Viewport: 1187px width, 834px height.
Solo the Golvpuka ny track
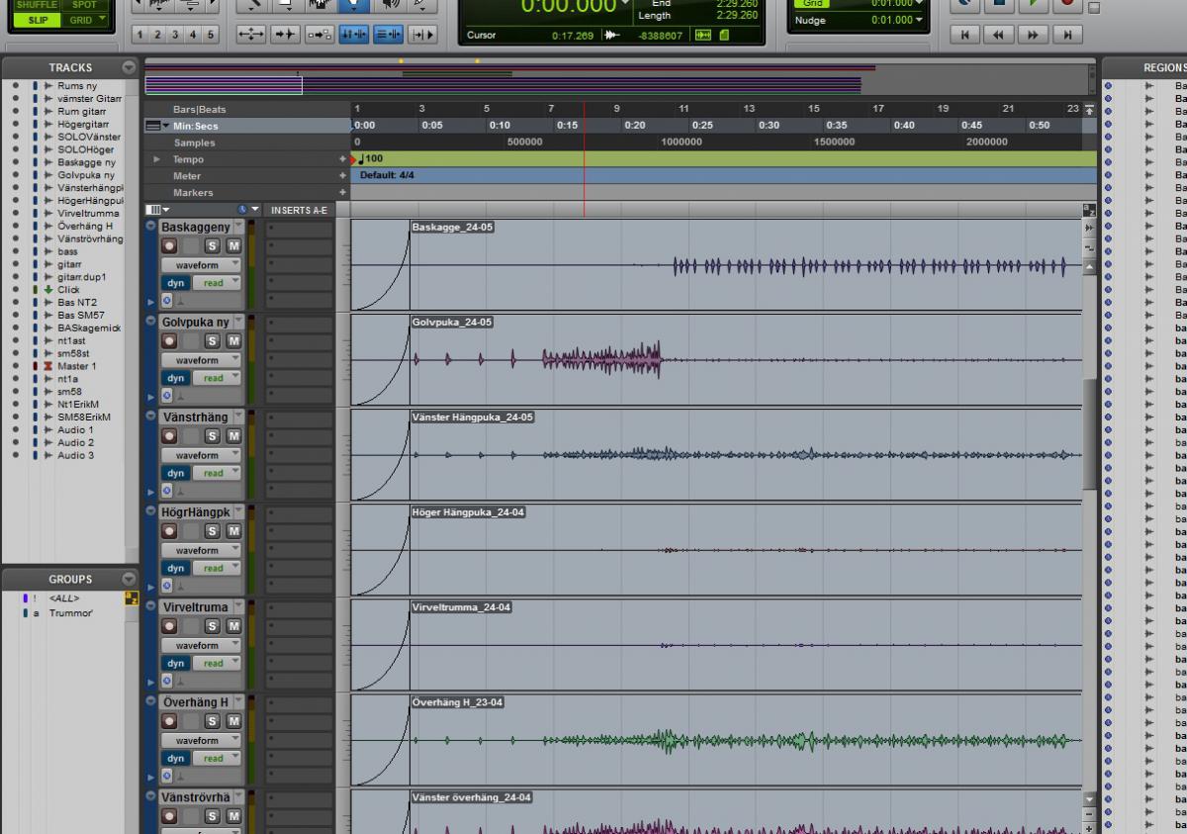point(212,341)
